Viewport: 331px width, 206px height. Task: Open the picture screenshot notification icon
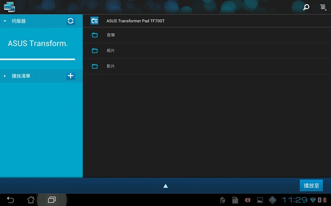coord(260,200)
